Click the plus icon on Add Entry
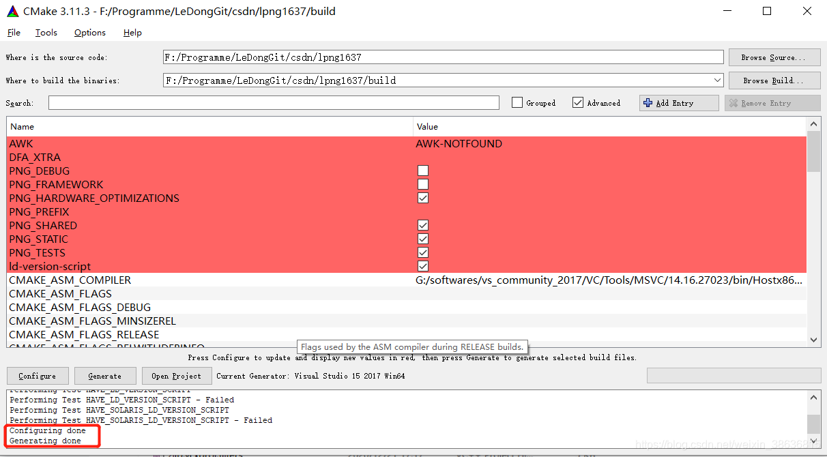The width and height of the screenshot is (827, 457). pos(648,103)
